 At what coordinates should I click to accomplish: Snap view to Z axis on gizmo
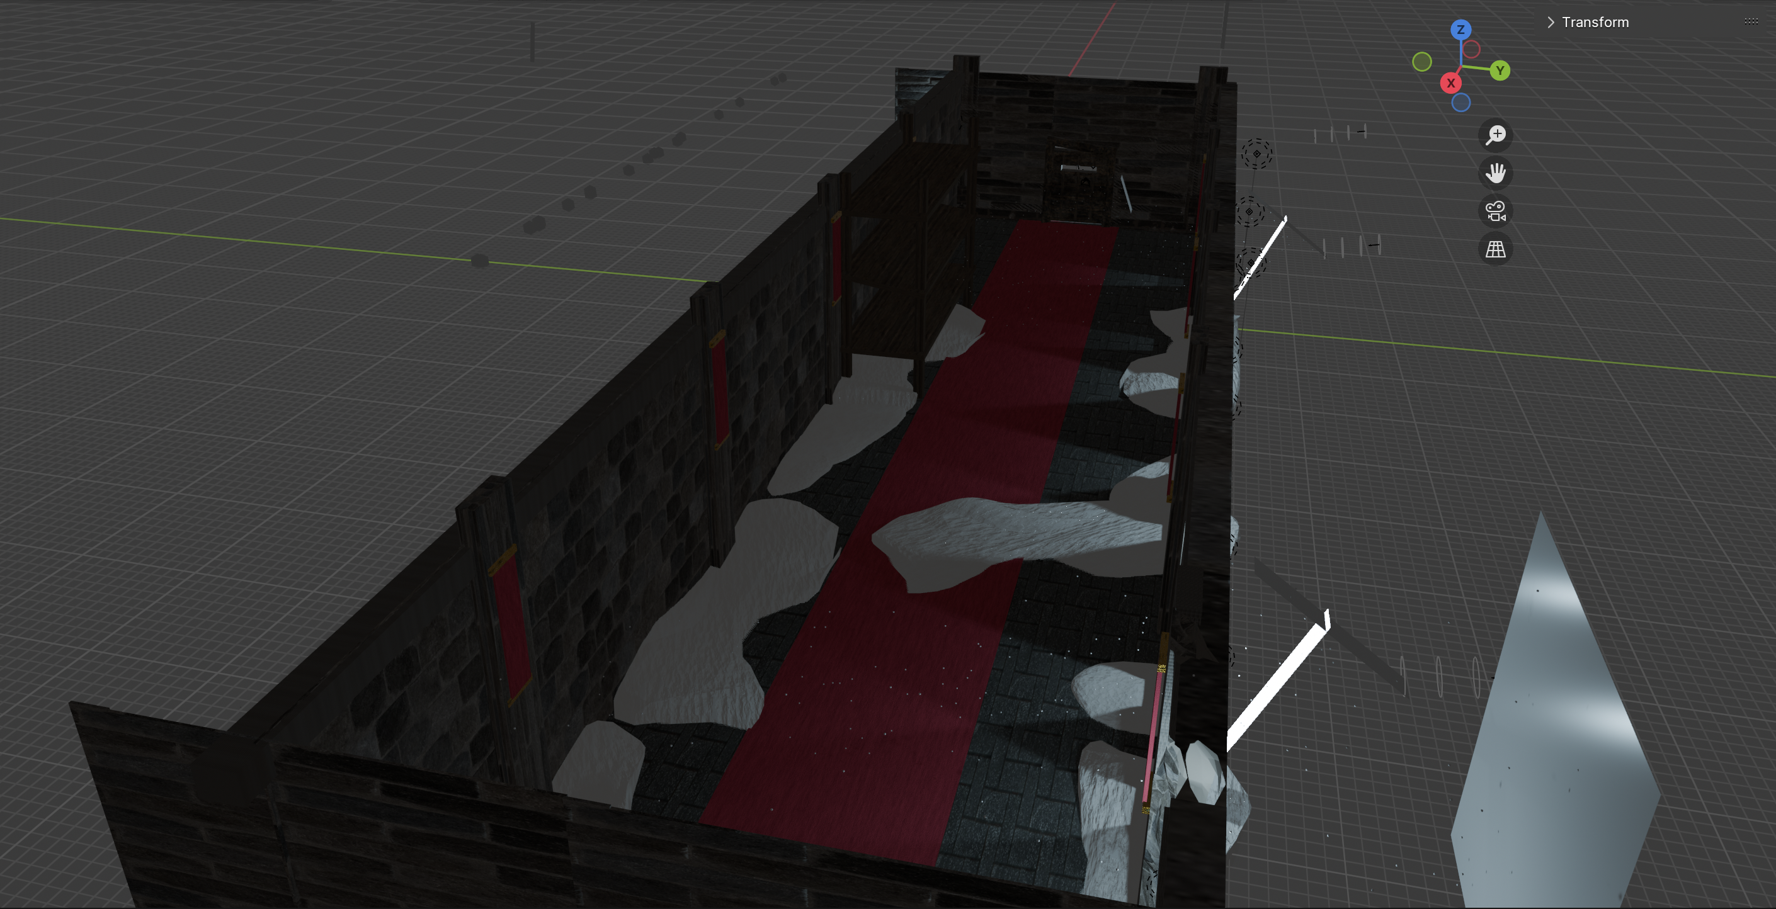(1460, 30)
